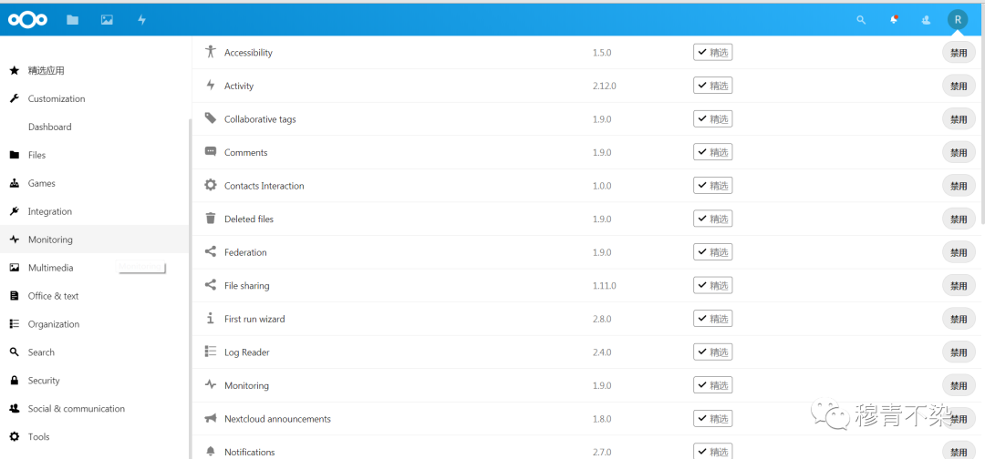Click the joystick icon beside Games
This screenshot has width=985, height=459.
point(15,183)
